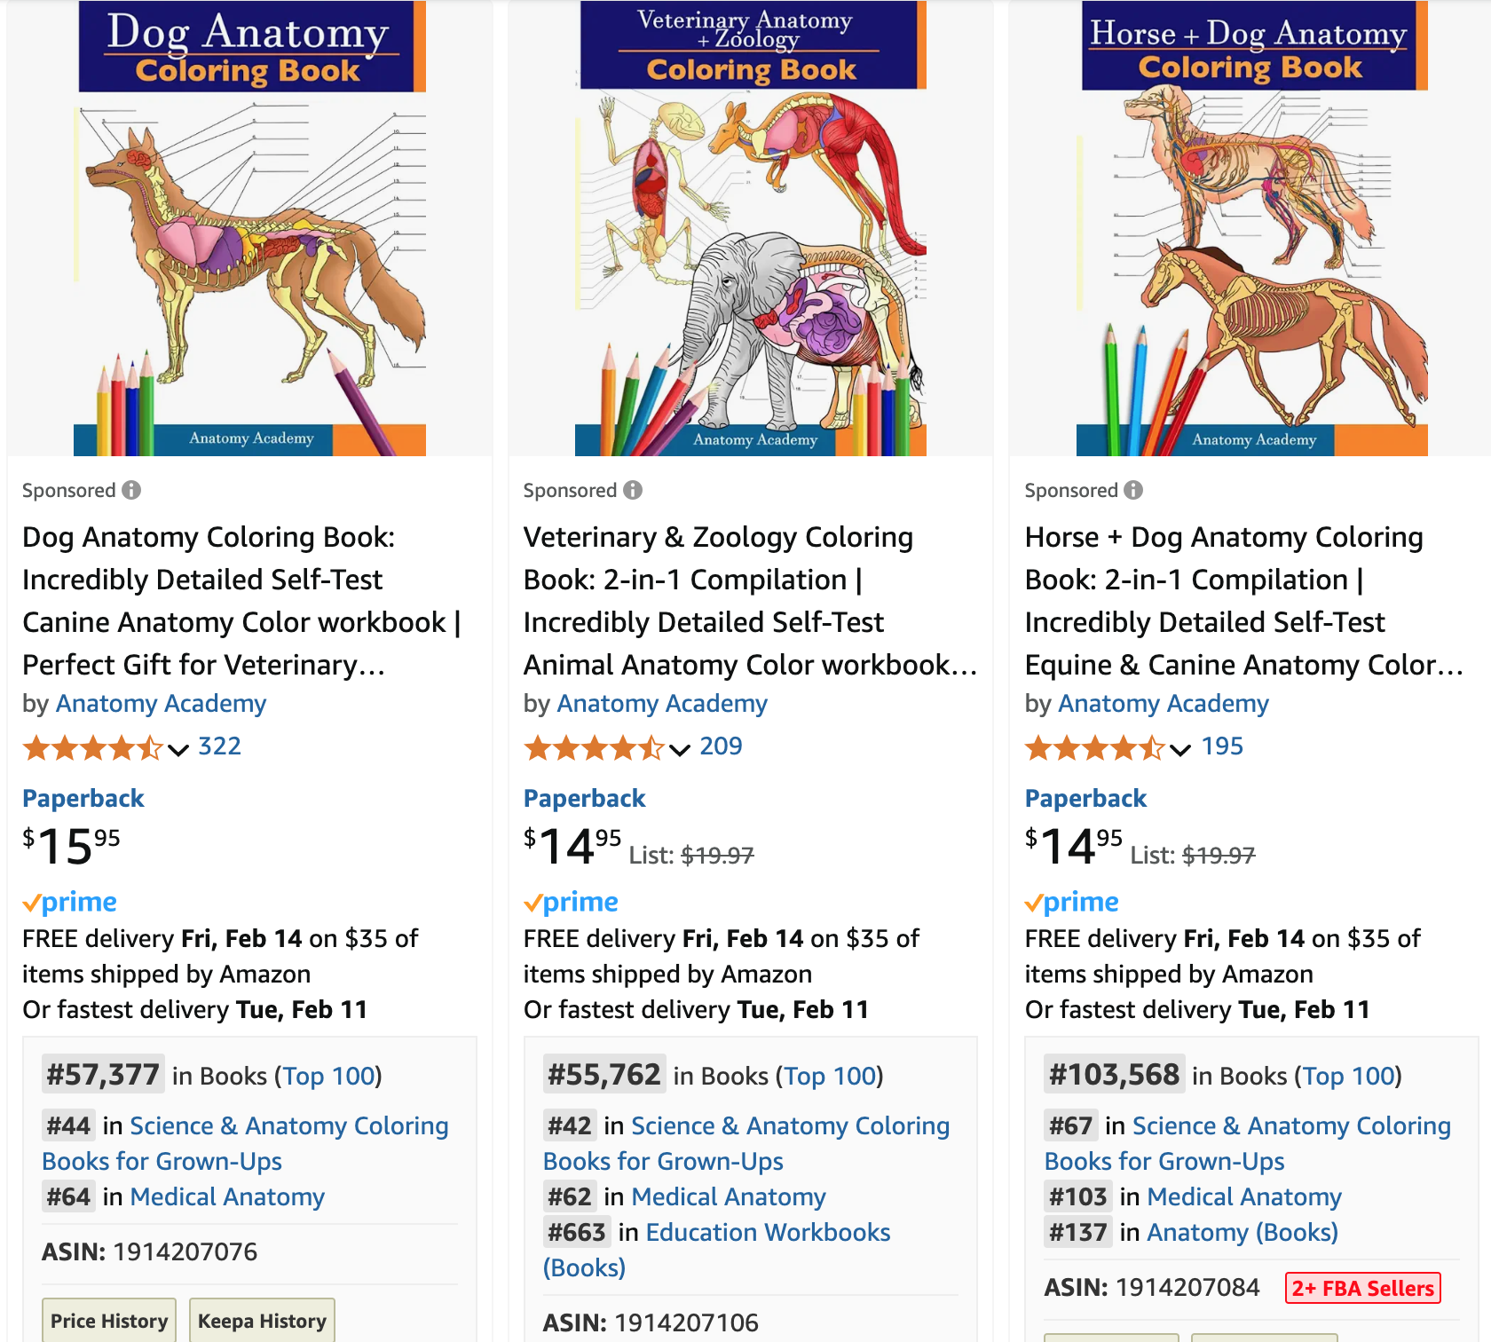Open the Anatomy (Books) category link

(x=1242, y=1233)
